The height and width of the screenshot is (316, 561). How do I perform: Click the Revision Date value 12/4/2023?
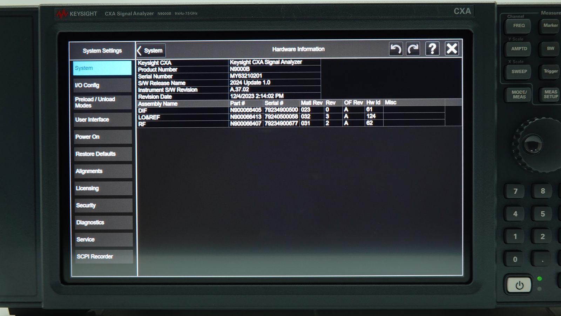point(257,96)
